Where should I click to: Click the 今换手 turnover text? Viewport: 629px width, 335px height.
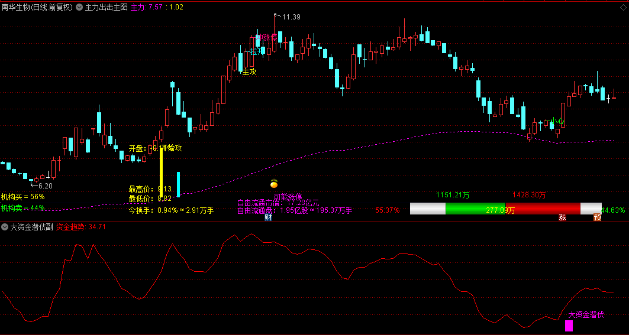171,210
